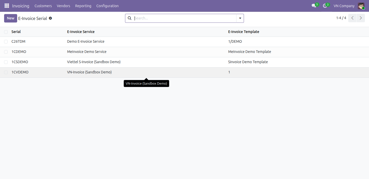Check the 1CVDEMO row checkbox
369x179 pixels.
click(x=6, y=72)
